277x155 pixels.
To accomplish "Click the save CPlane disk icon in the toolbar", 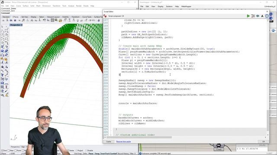I will coord(56,20).
